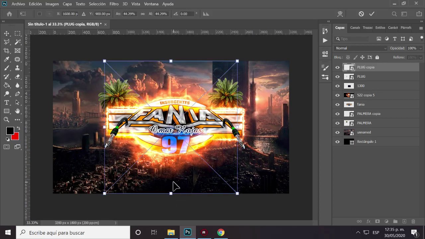The height and width of the screenshot is (239, 425).
Task: Expand the tools panel double arrows
Action: pyautogui.click(x=3, y=21)
